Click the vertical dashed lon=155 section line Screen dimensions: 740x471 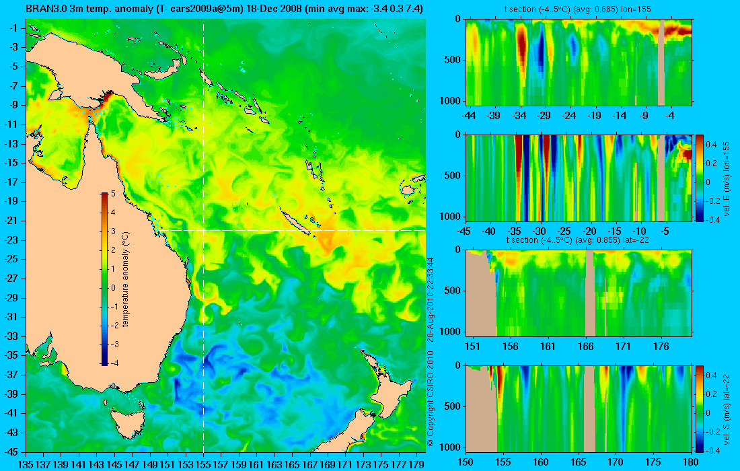tap(203, 236)
